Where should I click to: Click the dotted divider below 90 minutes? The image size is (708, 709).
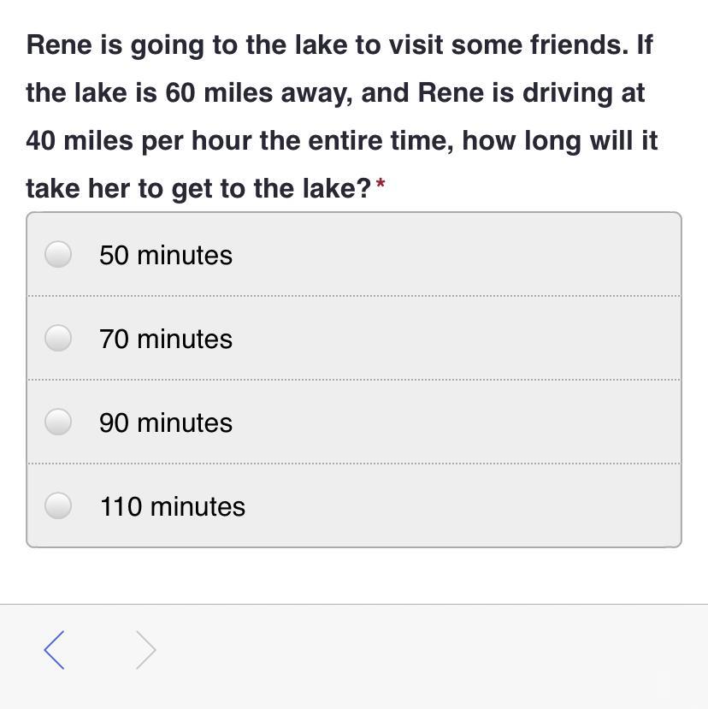tap(354, 464)
